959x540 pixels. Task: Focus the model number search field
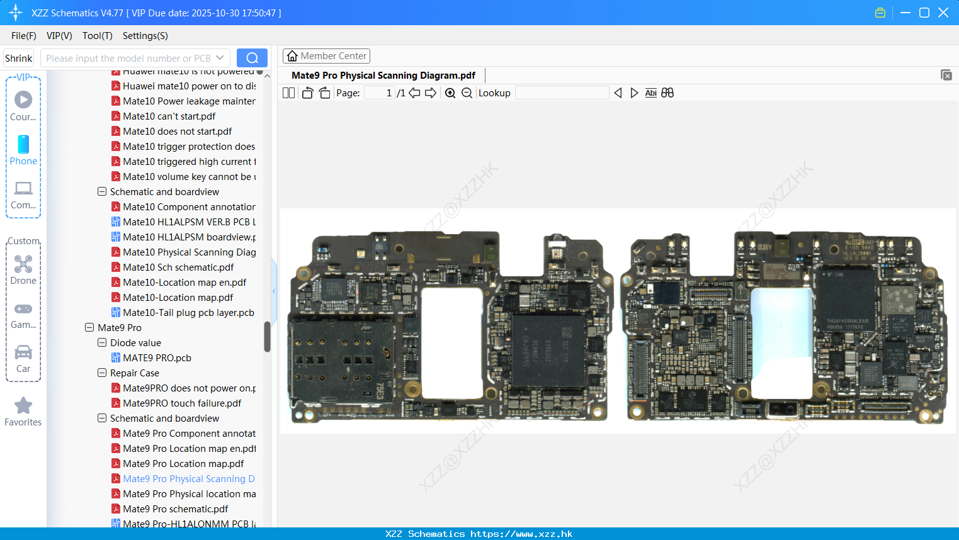point(128,58)
